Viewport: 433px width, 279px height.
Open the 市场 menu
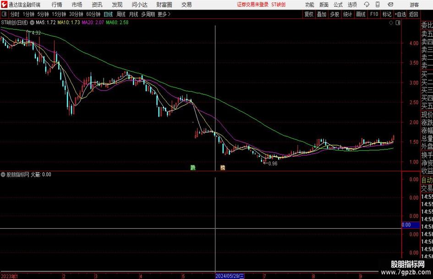(77, 5)
